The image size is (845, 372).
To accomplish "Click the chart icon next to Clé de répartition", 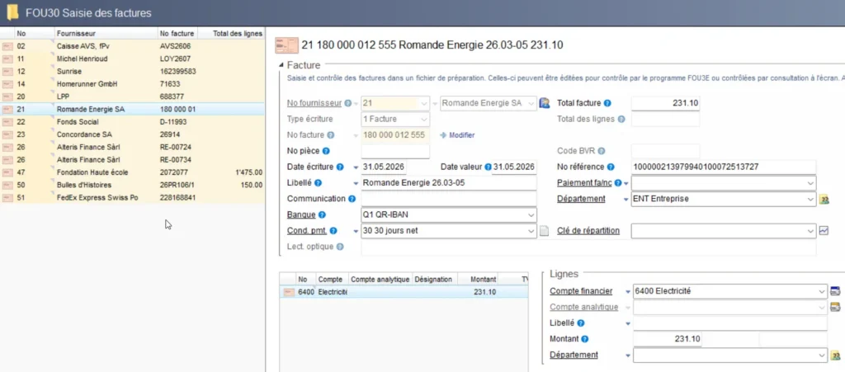I will coord(824,230).
